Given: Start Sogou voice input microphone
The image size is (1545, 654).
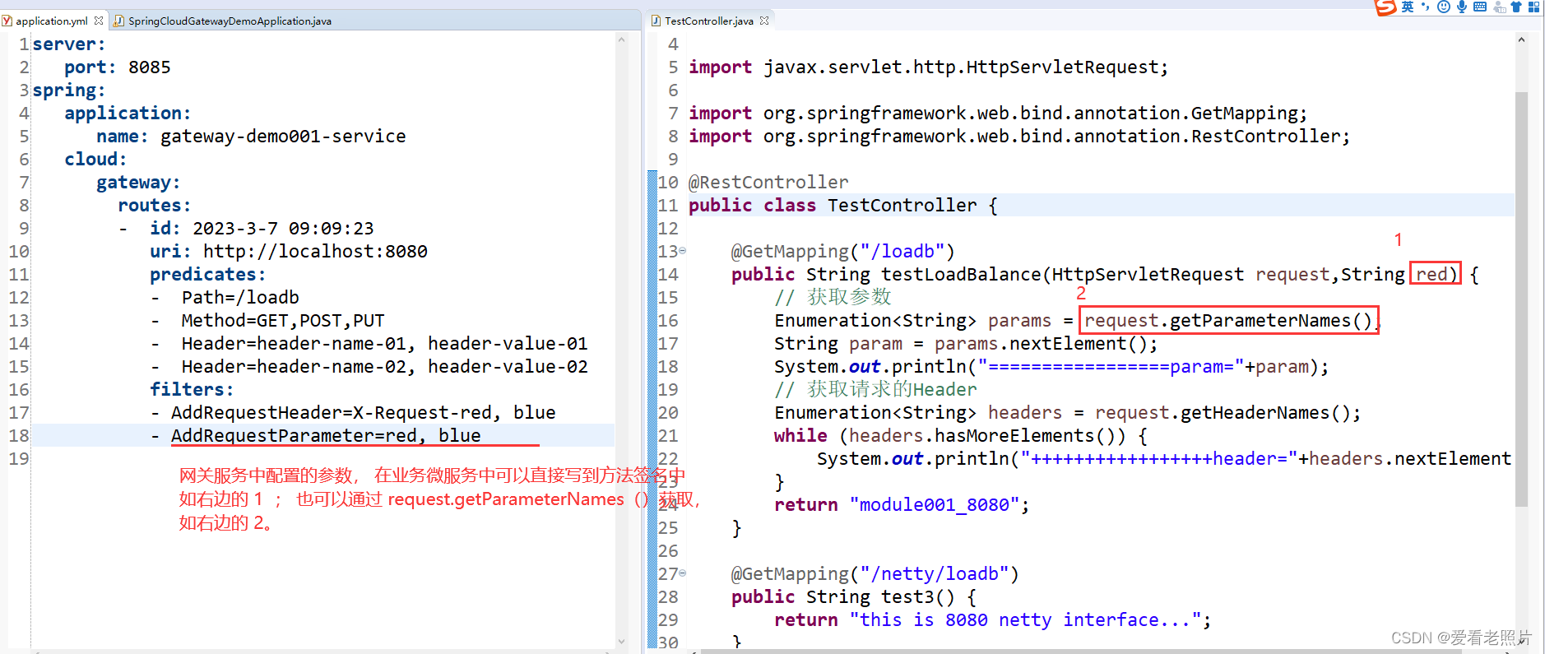Looking at the screenshot, I should 1462,7.
